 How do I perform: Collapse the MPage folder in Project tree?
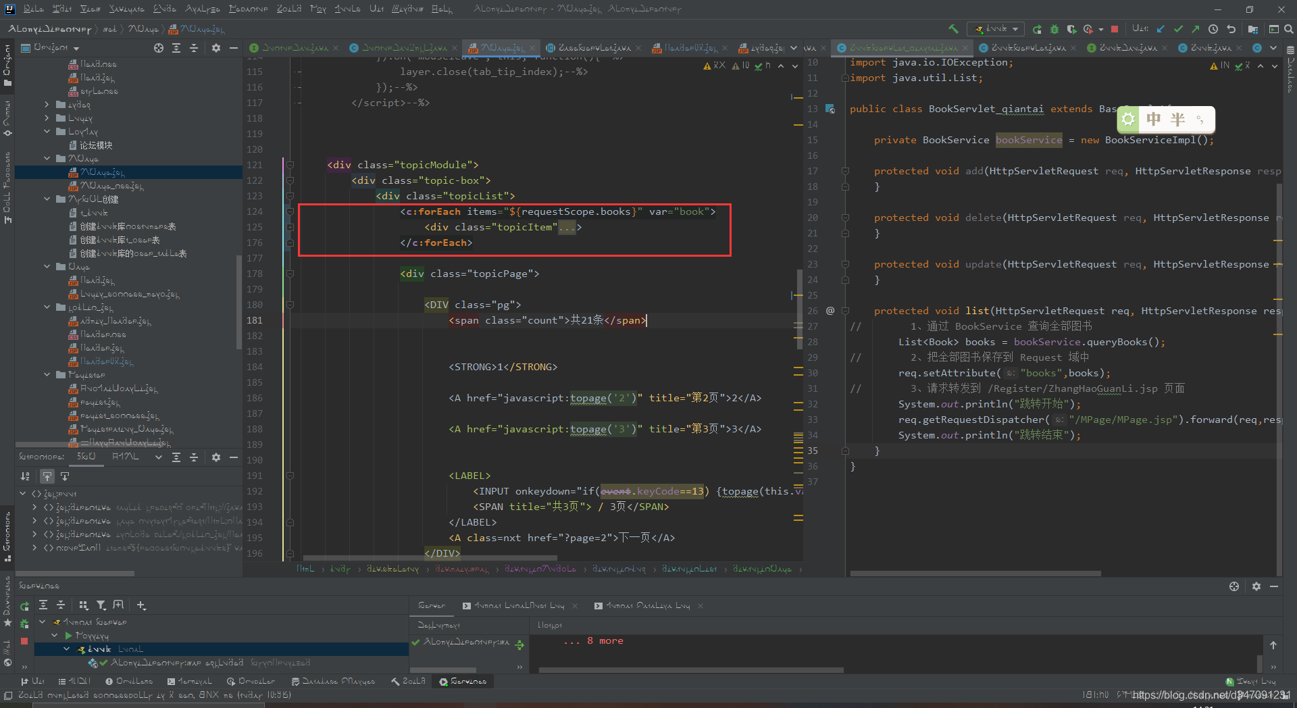coord(47,159)
